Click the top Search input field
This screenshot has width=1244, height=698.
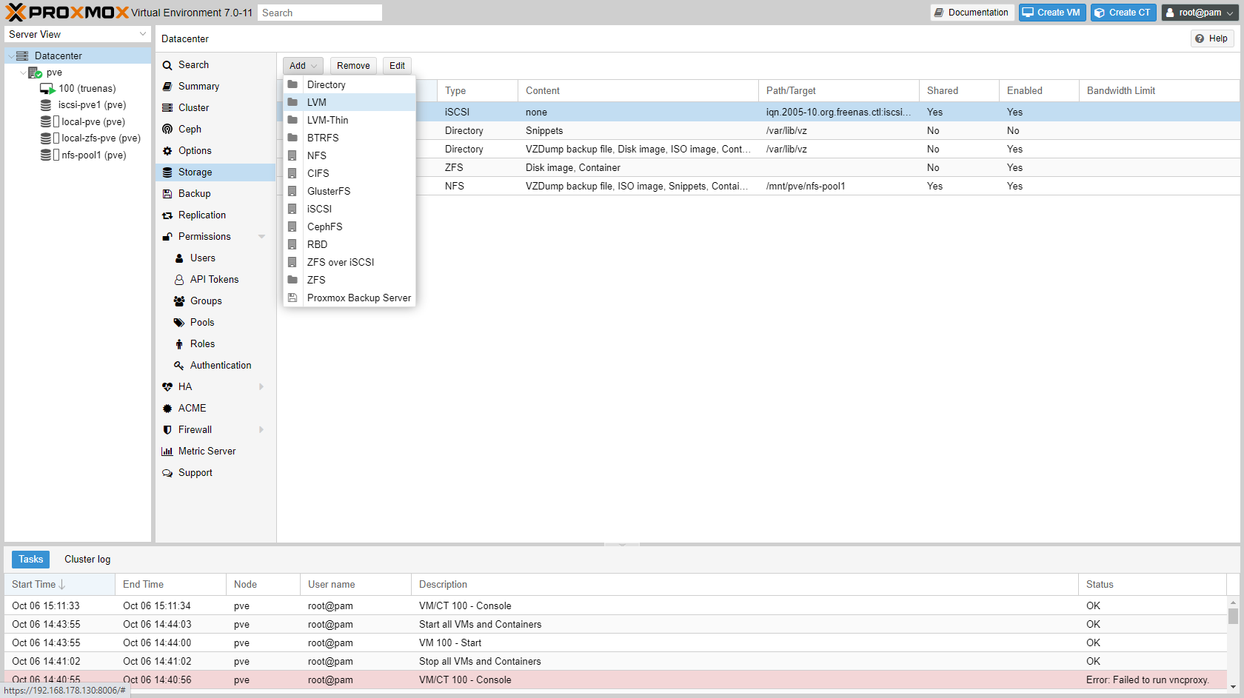coord(320,13)
